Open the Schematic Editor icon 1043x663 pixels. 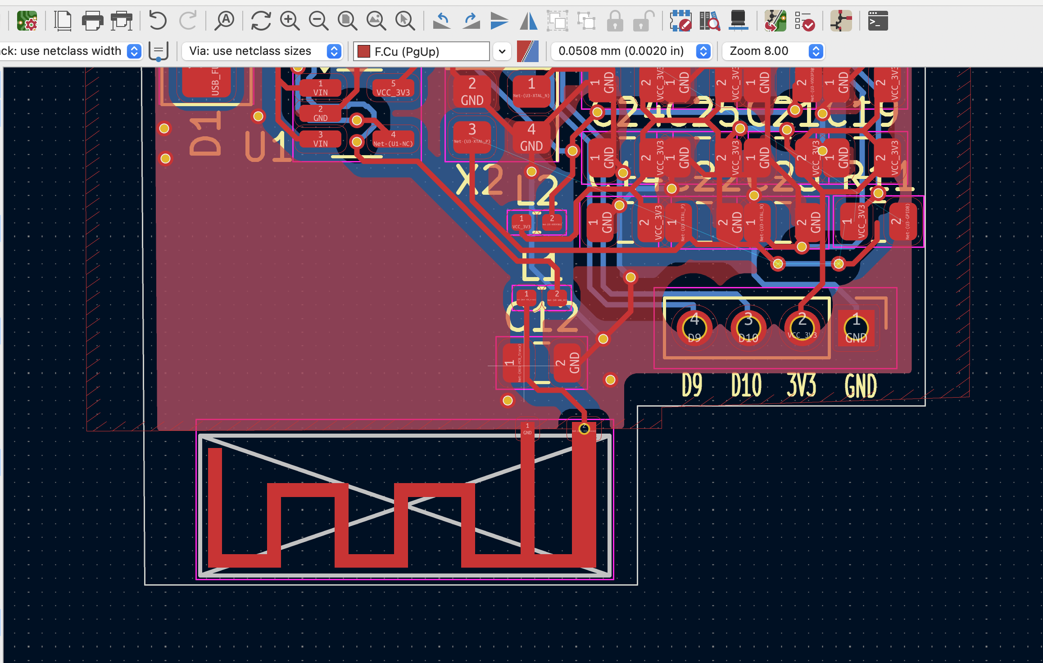click(x=841, y=21)
